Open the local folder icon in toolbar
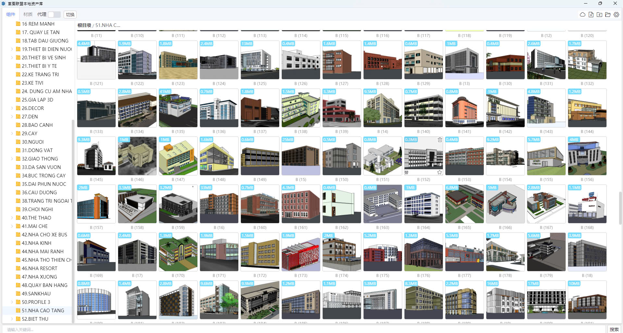This screenshot has height=333, width=623. [608, 15]
